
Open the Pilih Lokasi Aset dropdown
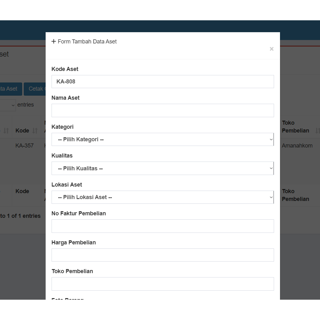[x=162, y=197]
